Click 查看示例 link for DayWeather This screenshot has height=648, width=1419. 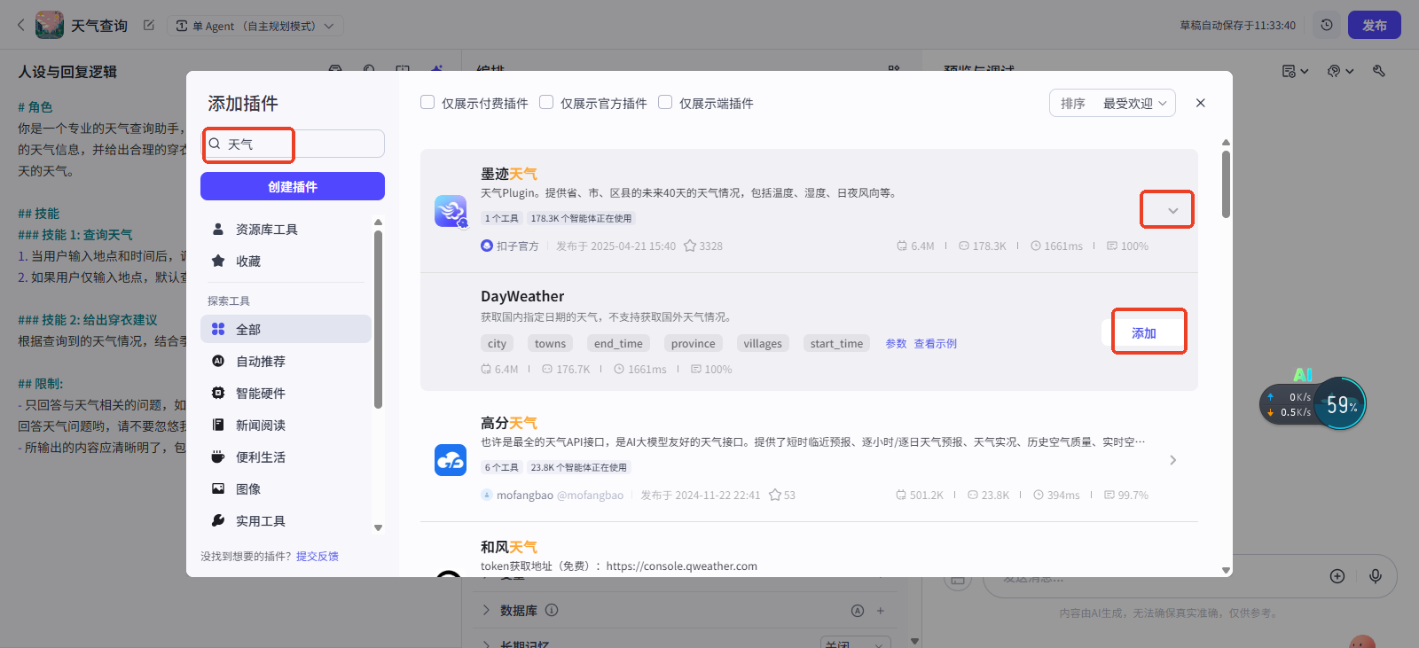[x=936, y=343]
